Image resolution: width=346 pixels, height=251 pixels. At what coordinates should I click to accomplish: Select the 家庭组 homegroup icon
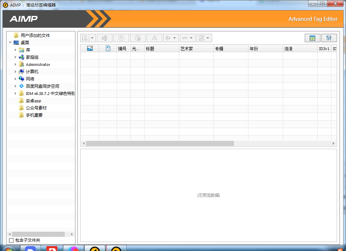click(21, 57)
